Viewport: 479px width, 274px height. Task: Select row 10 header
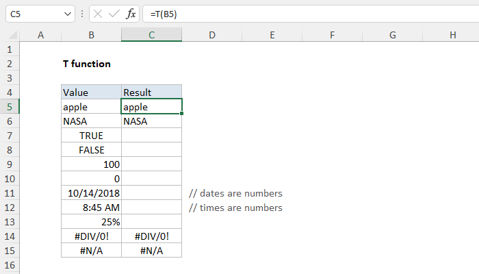[x=10, y=179]
